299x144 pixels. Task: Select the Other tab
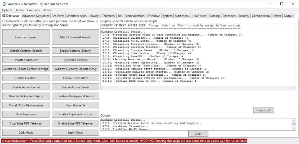277,16
